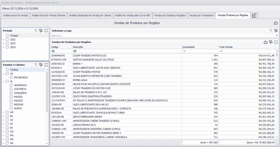Select row ADITIVO RADIADOR GALAO 20 LITROS

tap(163, 60)
